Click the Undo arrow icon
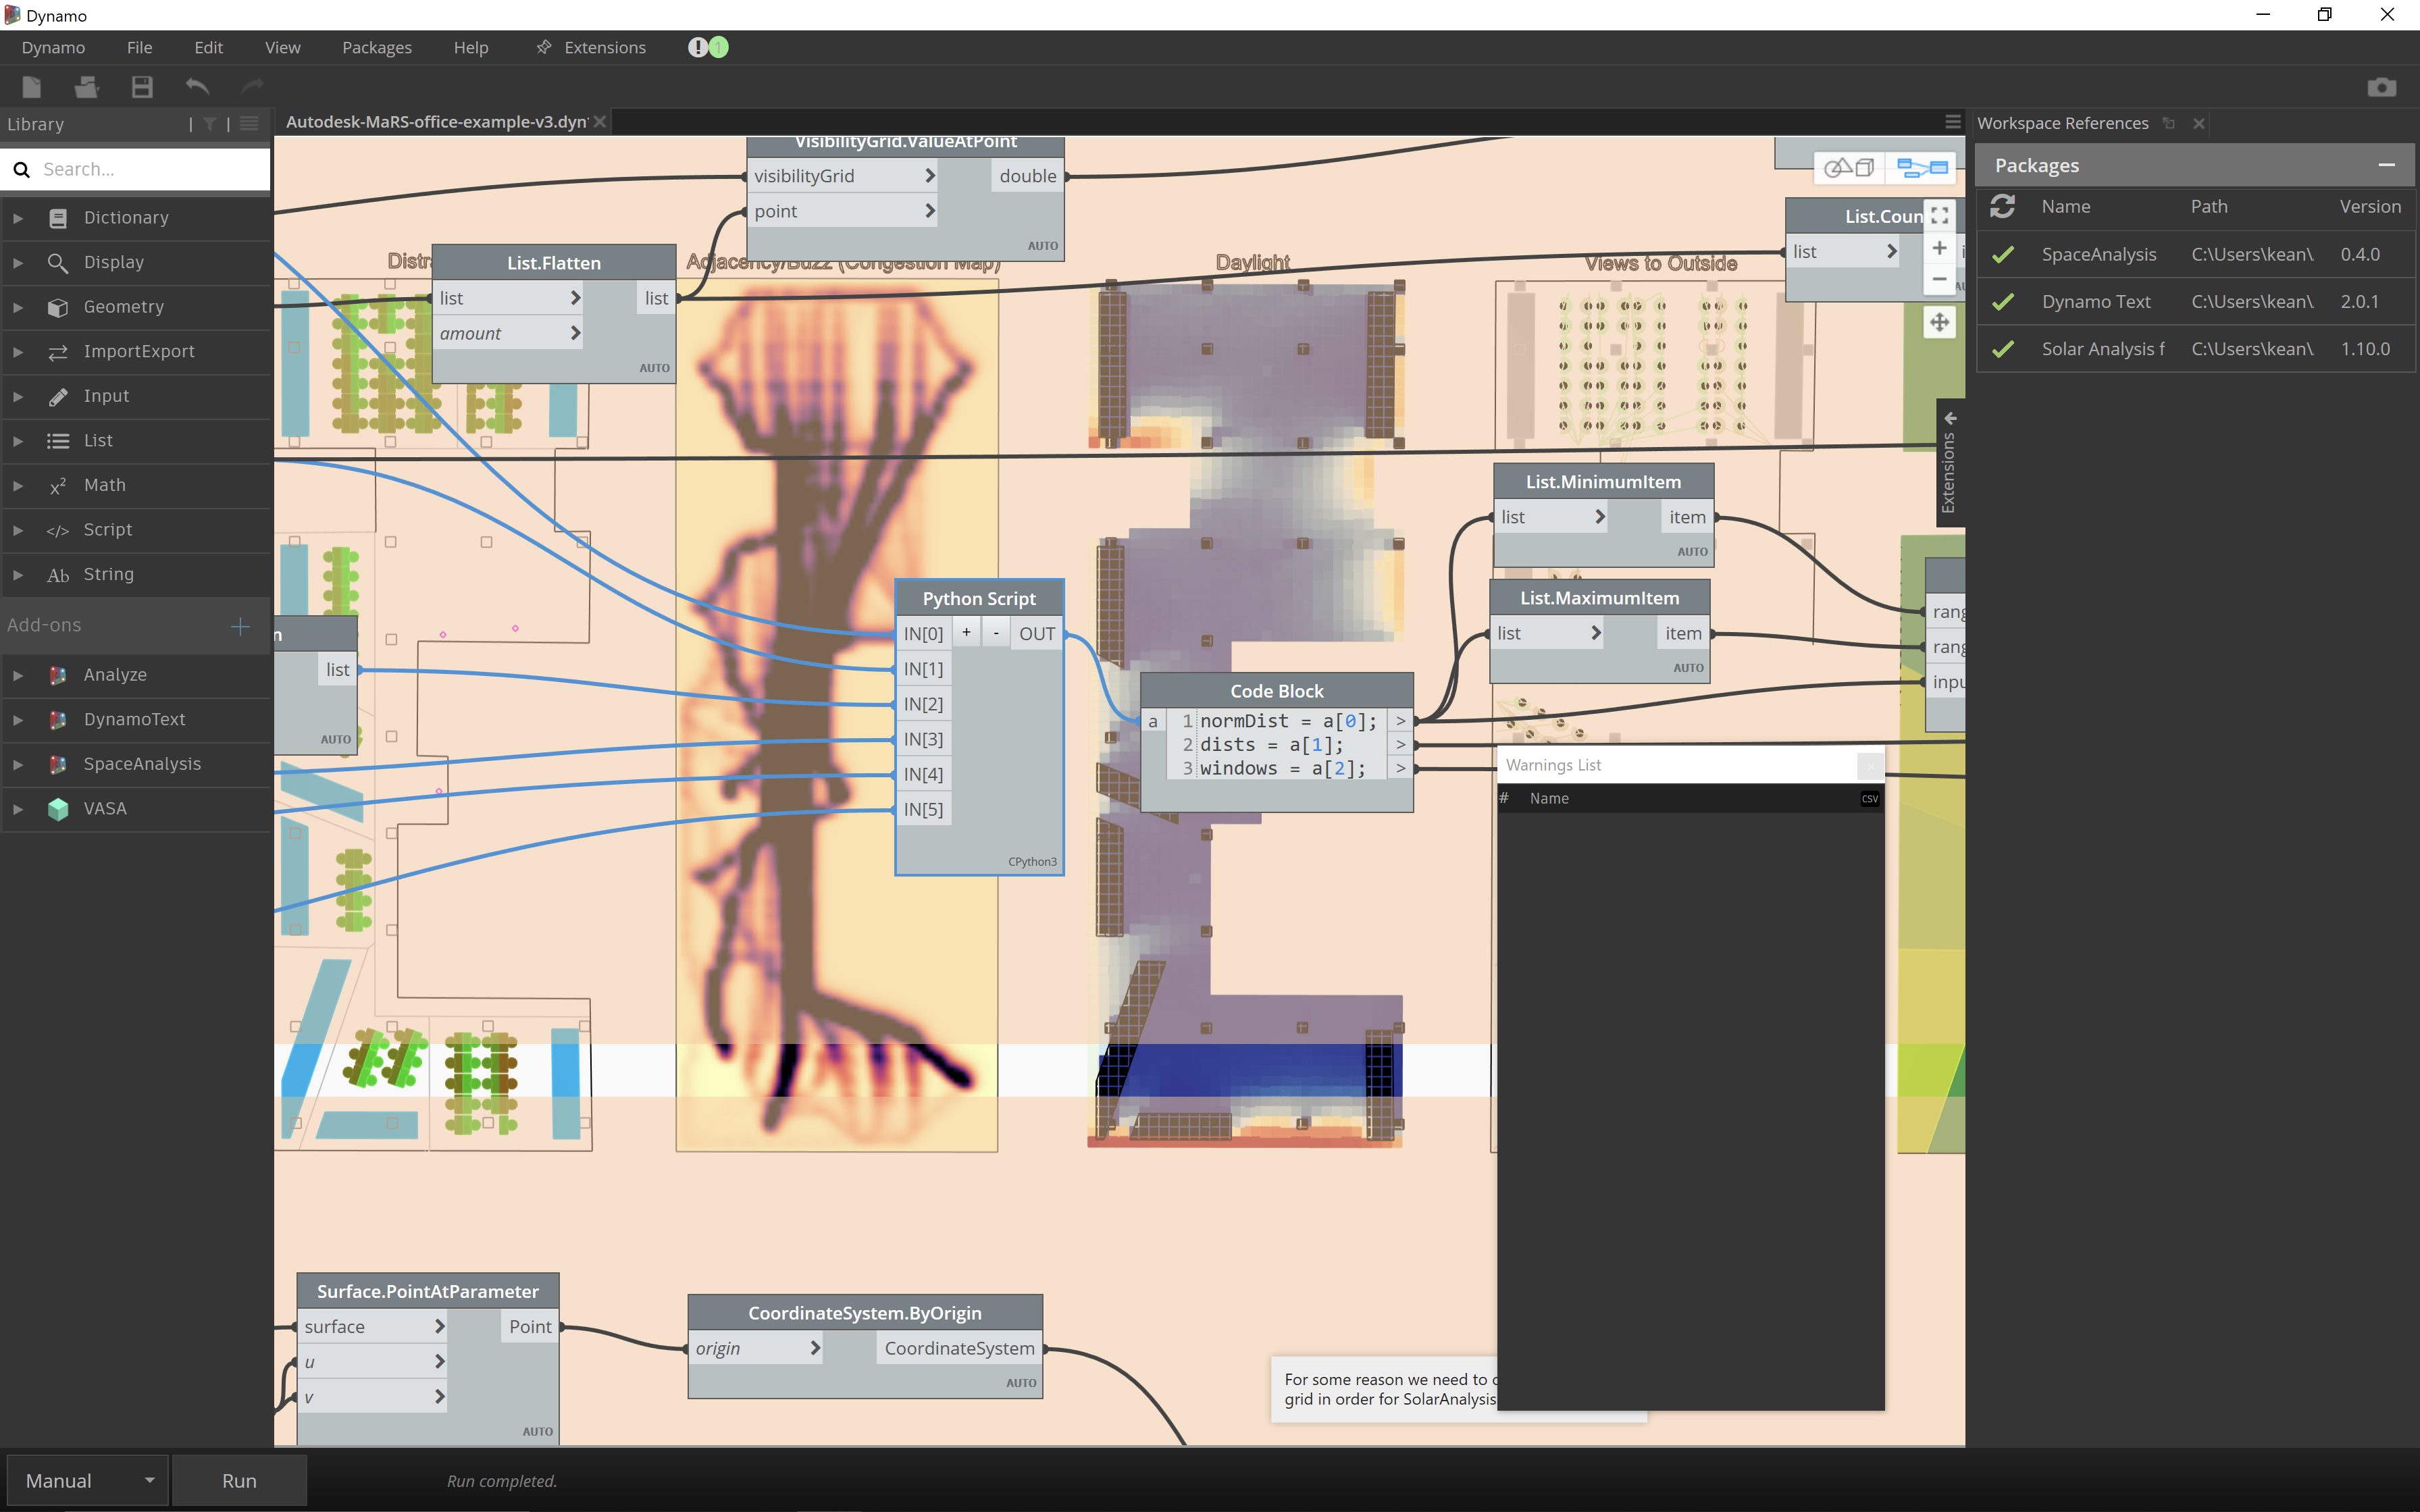This screenshot has width=2420, height=1512. point(197,87)
